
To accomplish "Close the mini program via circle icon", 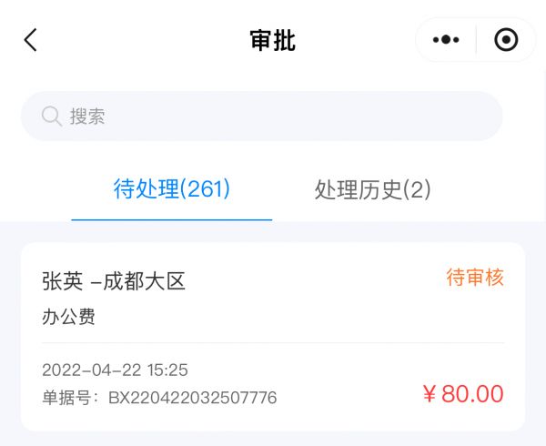I will point(506,40).
